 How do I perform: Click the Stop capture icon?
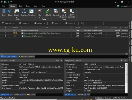4,11
